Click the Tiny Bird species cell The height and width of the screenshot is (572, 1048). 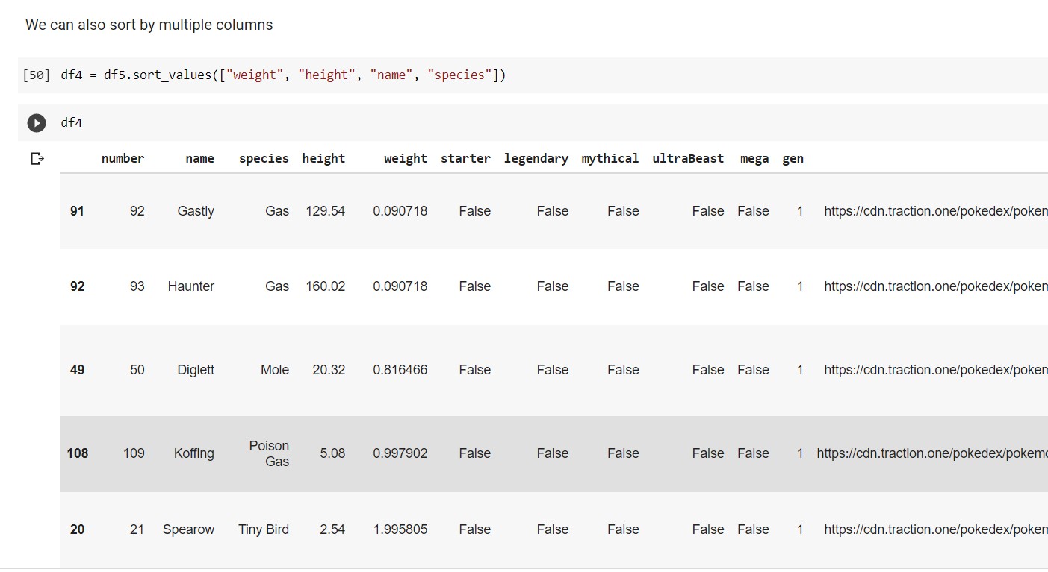click(x=264, y=529)
